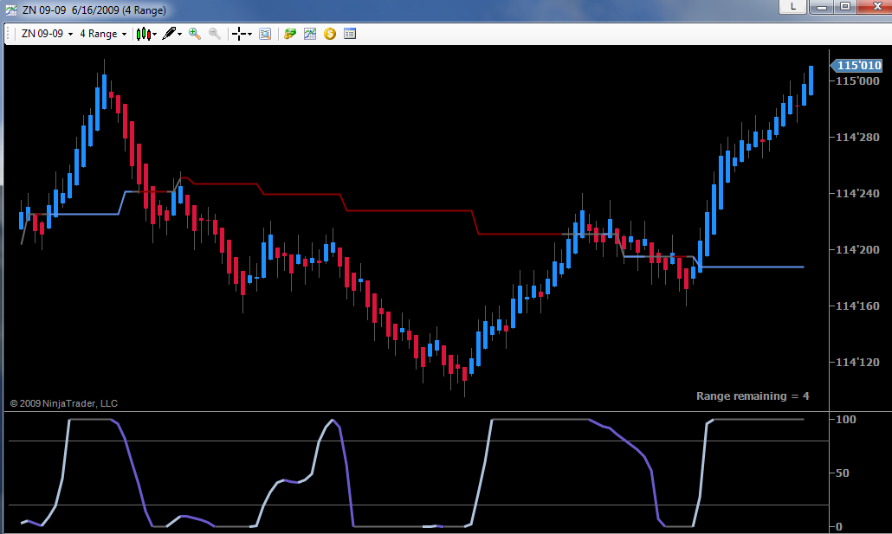Expand the cursor type dropdown arrow

[249, 34]
